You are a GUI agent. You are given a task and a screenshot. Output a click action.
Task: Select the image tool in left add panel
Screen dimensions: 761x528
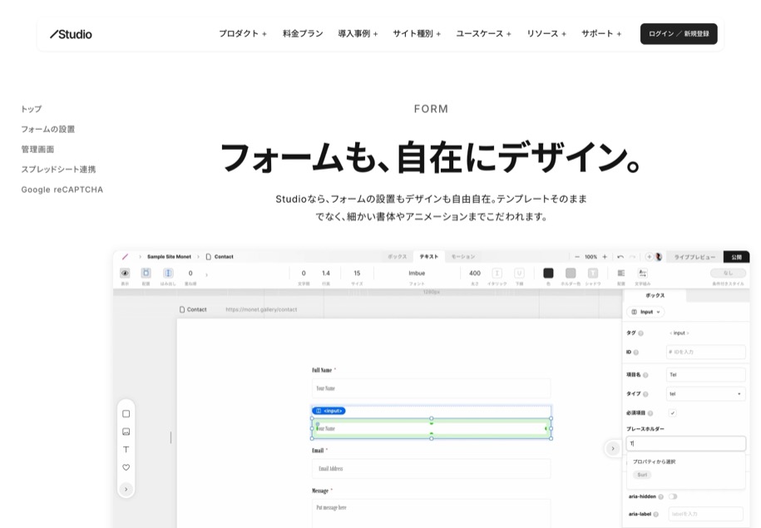pos(126,432)
